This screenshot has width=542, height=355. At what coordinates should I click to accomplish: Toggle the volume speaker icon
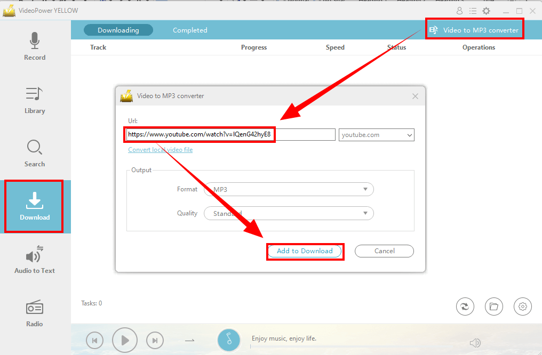[x=475, y=343]
